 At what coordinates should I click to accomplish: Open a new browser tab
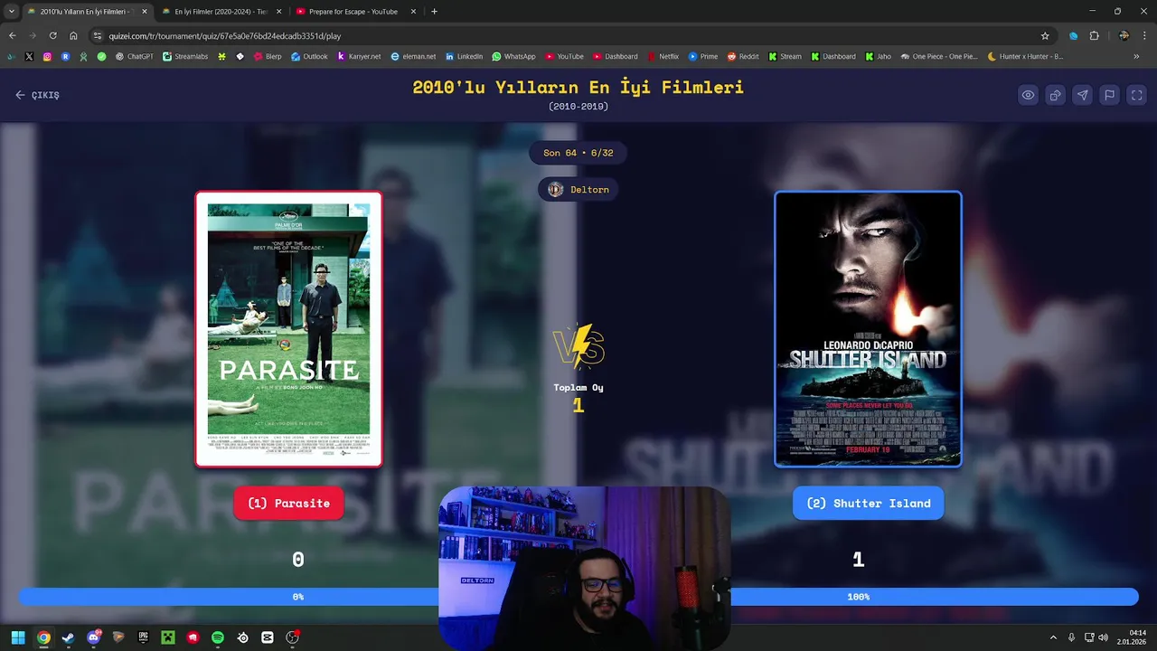[x=434, y=12]
